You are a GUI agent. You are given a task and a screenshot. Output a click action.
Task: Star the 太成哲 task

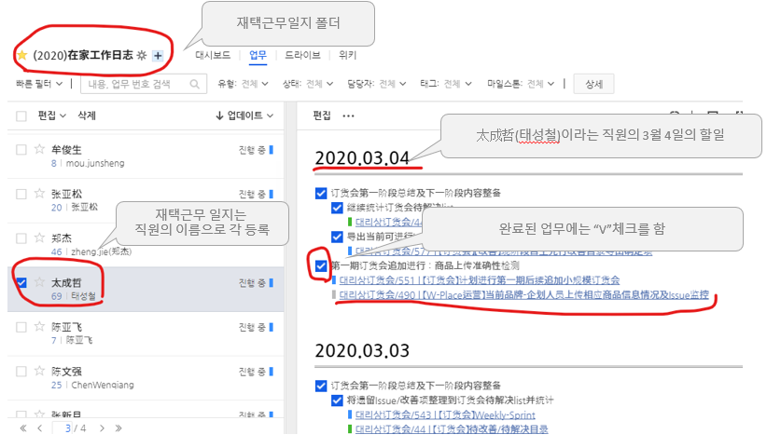39,282
